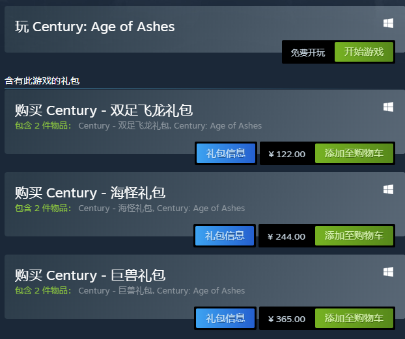Image resolution: width=405 pixels, height=339 pixels.
Task: Click the 免费开玩 label
Action: 308,53
